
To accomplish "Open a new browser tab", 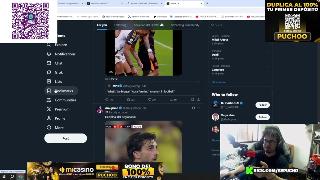I will click(207, 3).
